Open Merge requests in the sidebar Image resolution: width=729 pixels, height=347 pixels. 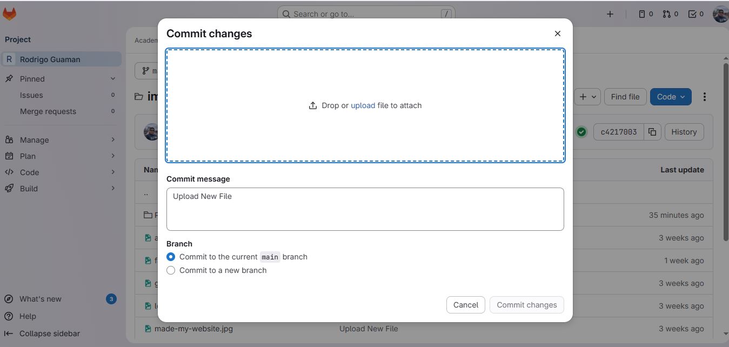click(48, 111)
